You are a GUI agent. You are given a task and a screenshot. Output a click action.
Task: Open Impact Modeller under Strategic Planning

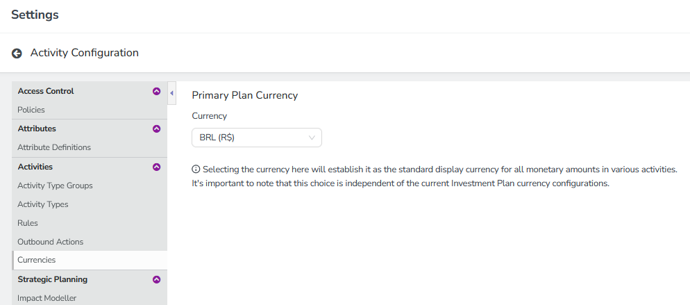pyautogui.click(x=47, y=298)
